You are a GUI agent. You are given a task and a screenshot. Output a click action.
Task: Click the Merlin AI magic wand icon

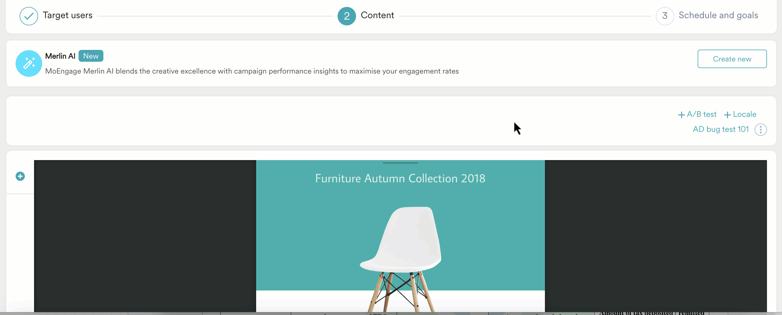(x=29, y=63)
